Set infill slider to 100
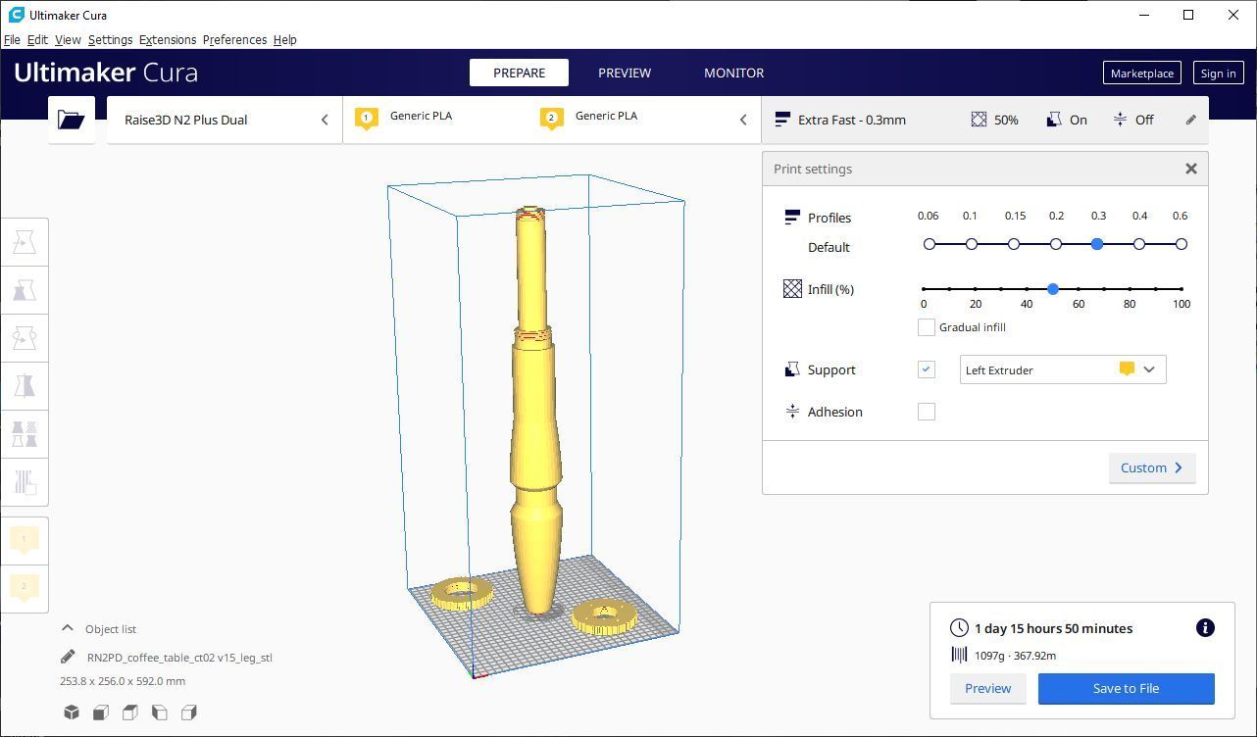This screenshot has height=737, width=1257. (x=1182, y=289)
